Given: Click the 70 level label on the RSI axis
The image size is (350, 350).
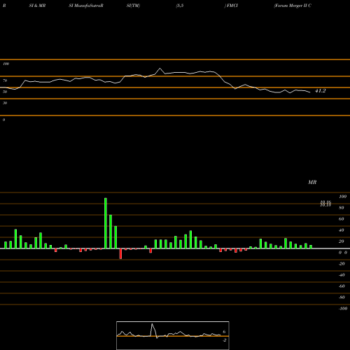Looking at the screenshot, I should (5, 80).
